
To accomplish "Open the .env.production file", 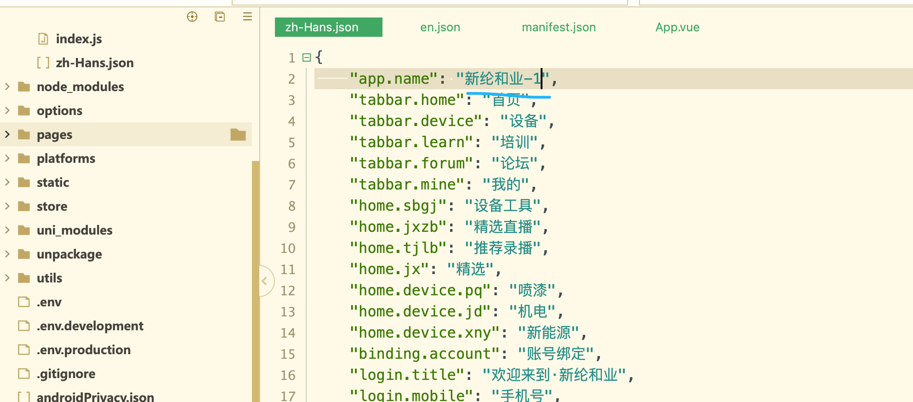I will pyautogui.click(x=84, y=350).
